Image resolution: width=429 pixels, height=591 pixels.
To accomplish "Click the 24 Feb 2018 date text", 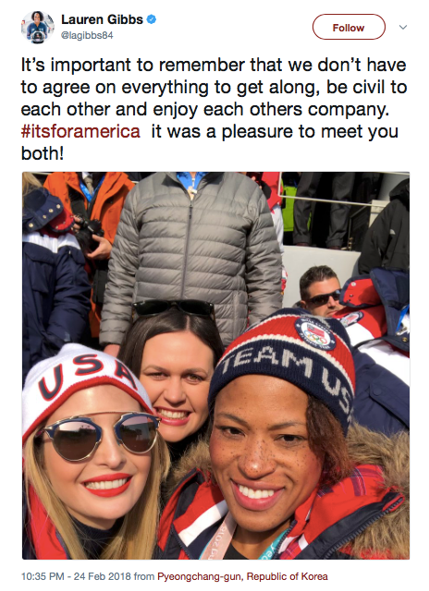I will (102, 576).
